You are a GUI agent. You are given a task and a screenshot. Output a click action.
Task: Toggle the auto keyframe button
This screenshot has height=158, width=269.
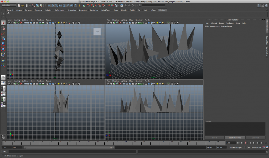pyautogui.click(x=263, y=147)
